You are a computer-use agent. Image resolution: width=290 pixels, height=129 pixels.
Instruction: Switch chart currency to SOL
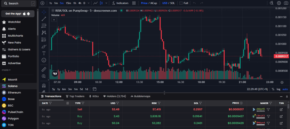(172, 3)
